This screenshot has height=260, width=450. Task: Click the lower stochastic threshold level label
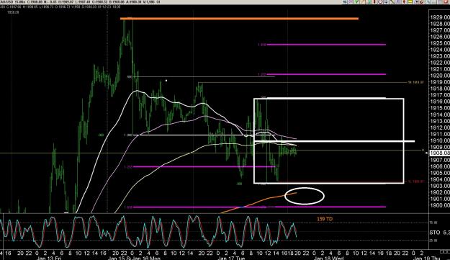(433, 241)
